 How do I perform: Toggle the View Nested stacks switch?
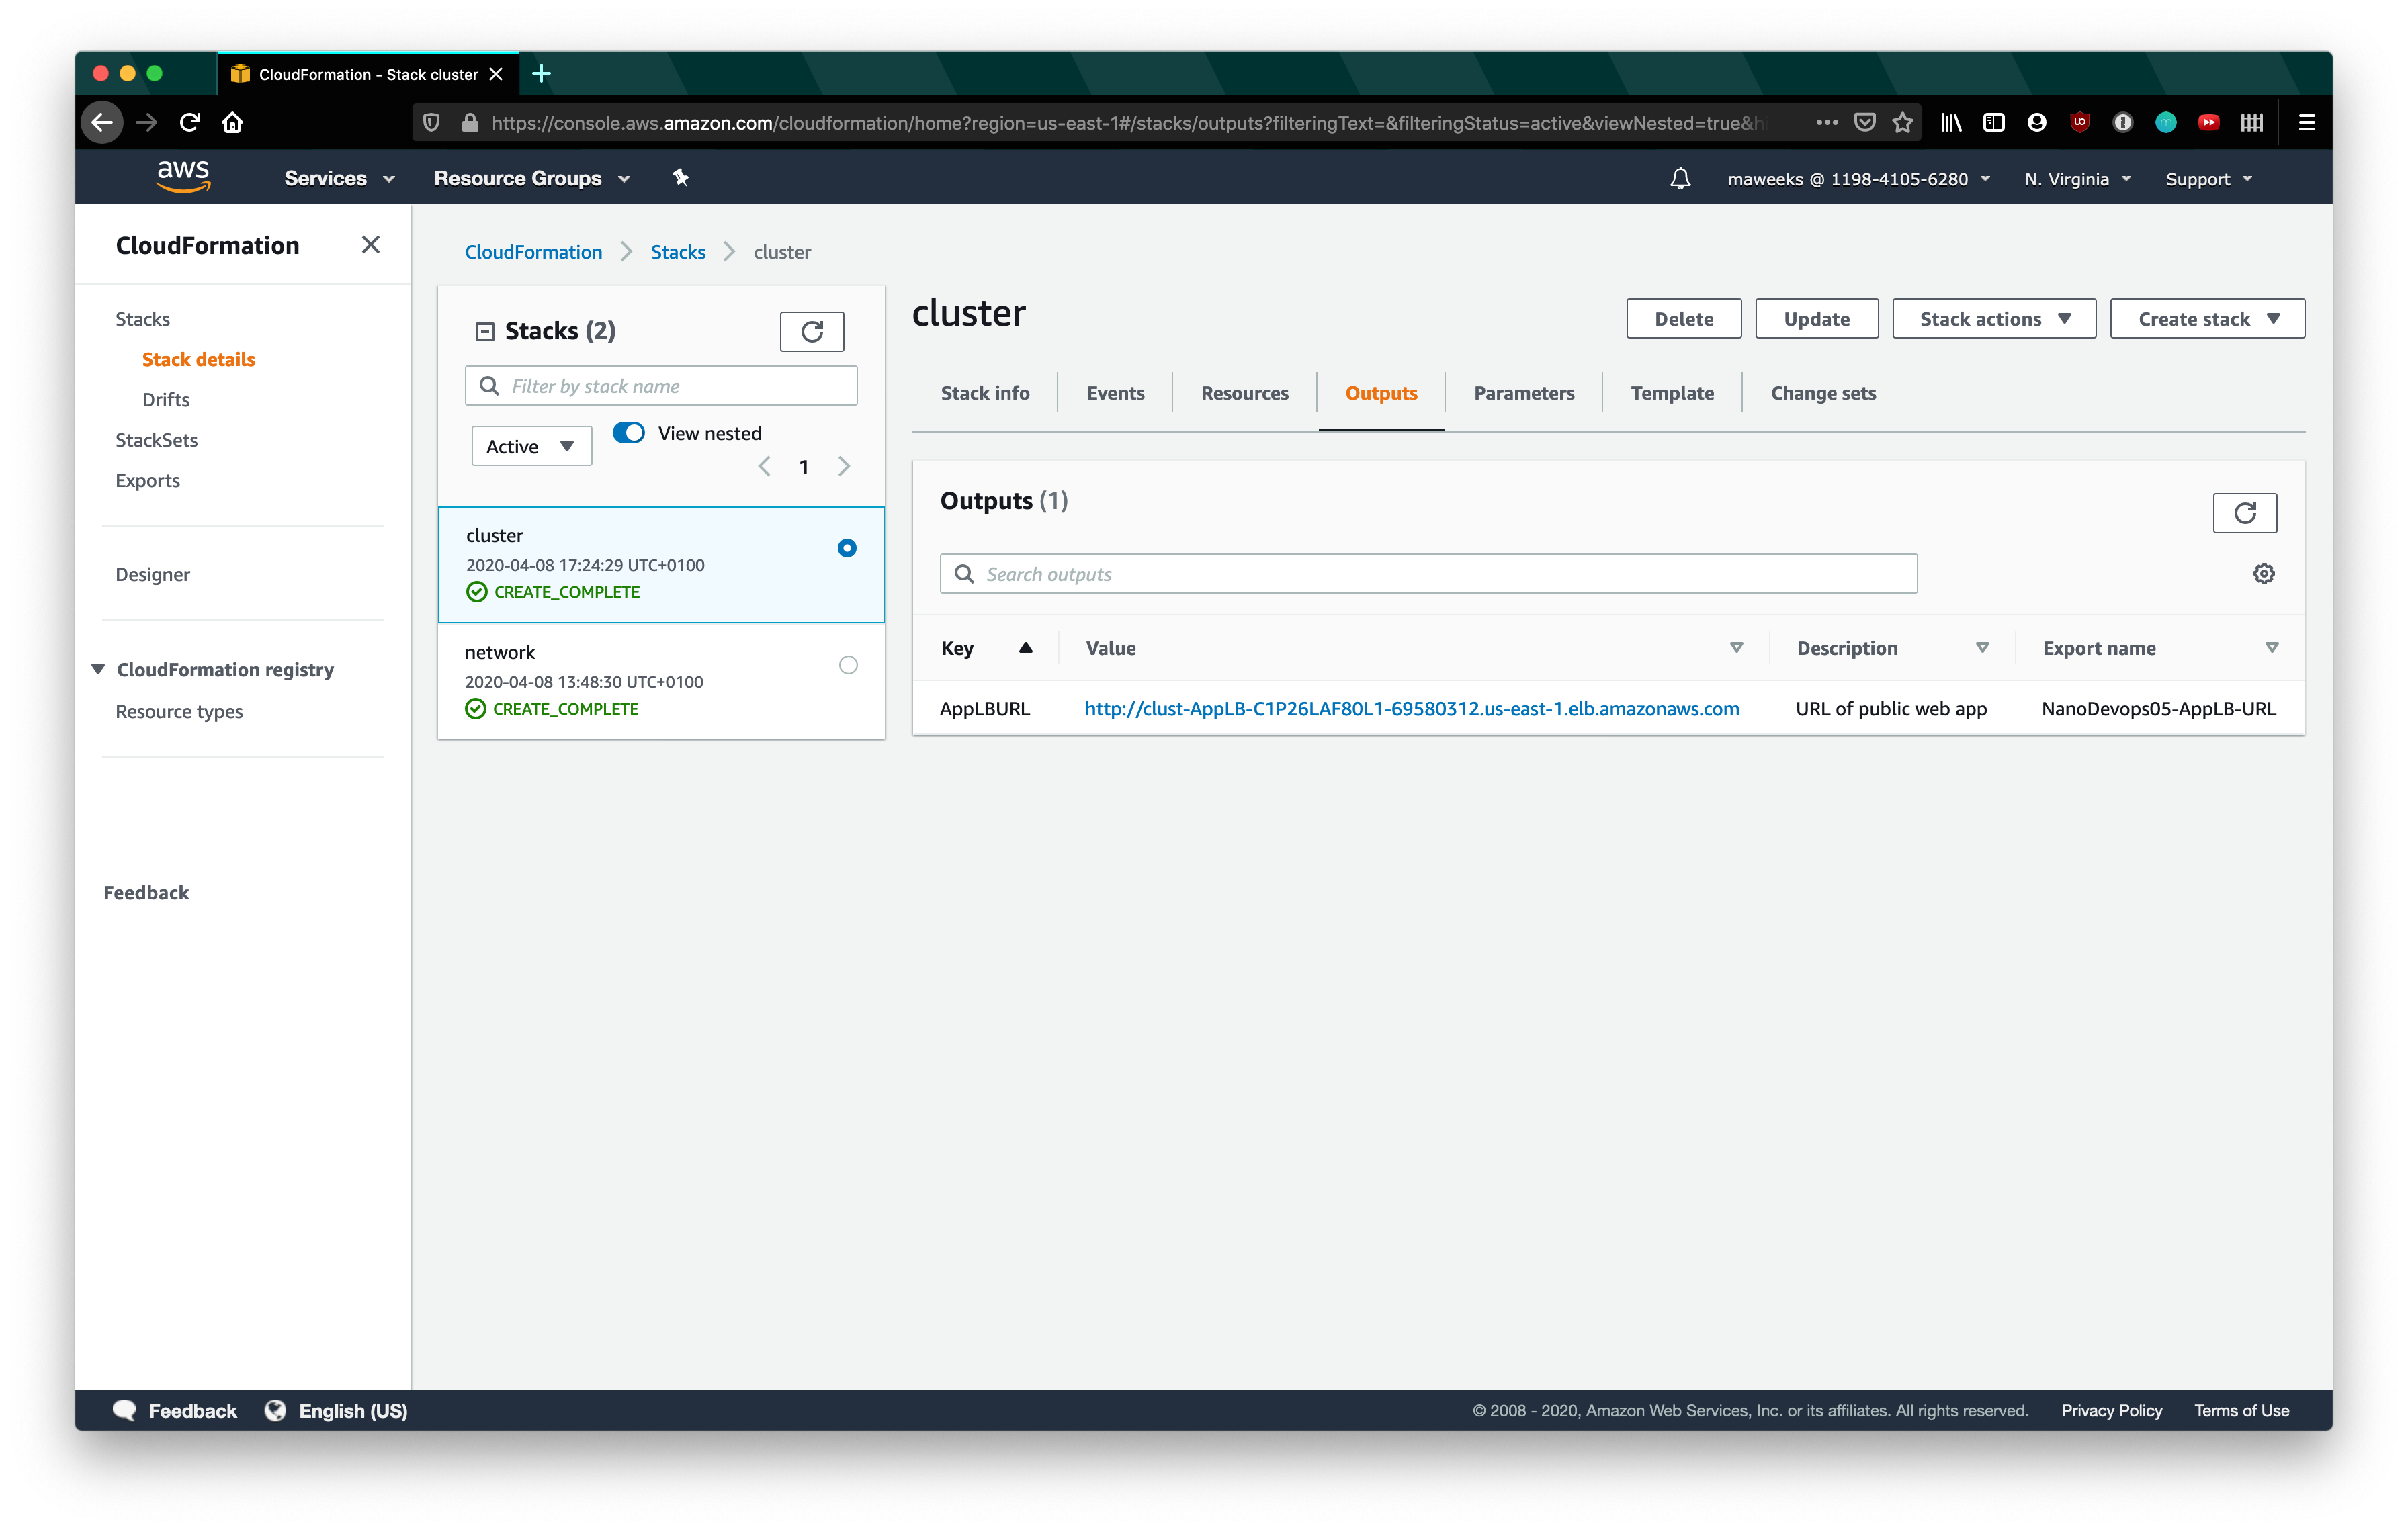click(627, 432)
